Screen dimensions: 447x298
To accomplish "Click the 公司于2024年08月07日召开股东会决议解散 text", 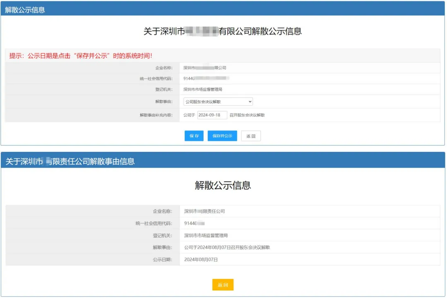I will click(227, 247).
